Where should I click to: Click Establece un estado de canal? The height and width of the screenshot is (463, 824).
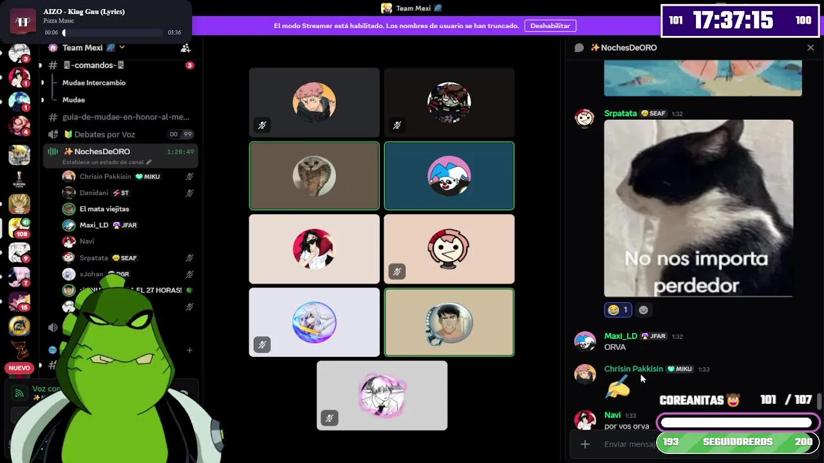107,162
